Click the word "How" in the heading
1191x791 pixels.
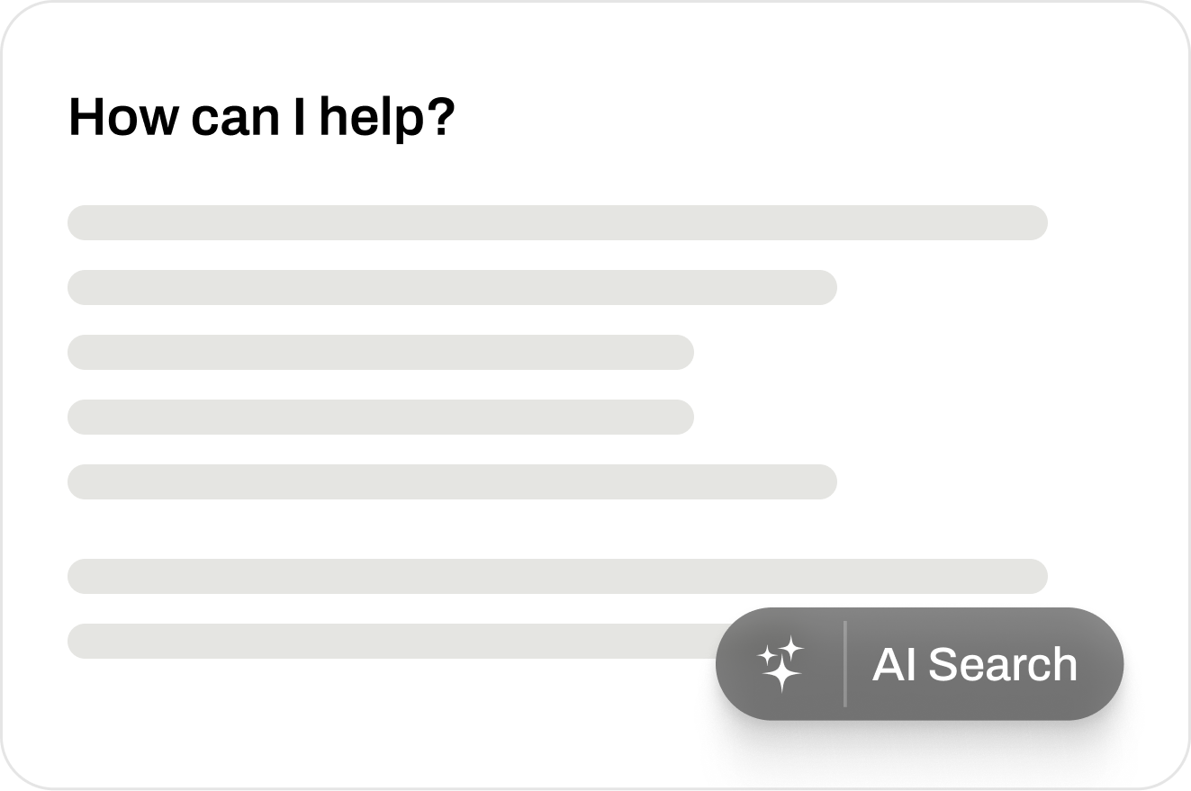[123, 117]
